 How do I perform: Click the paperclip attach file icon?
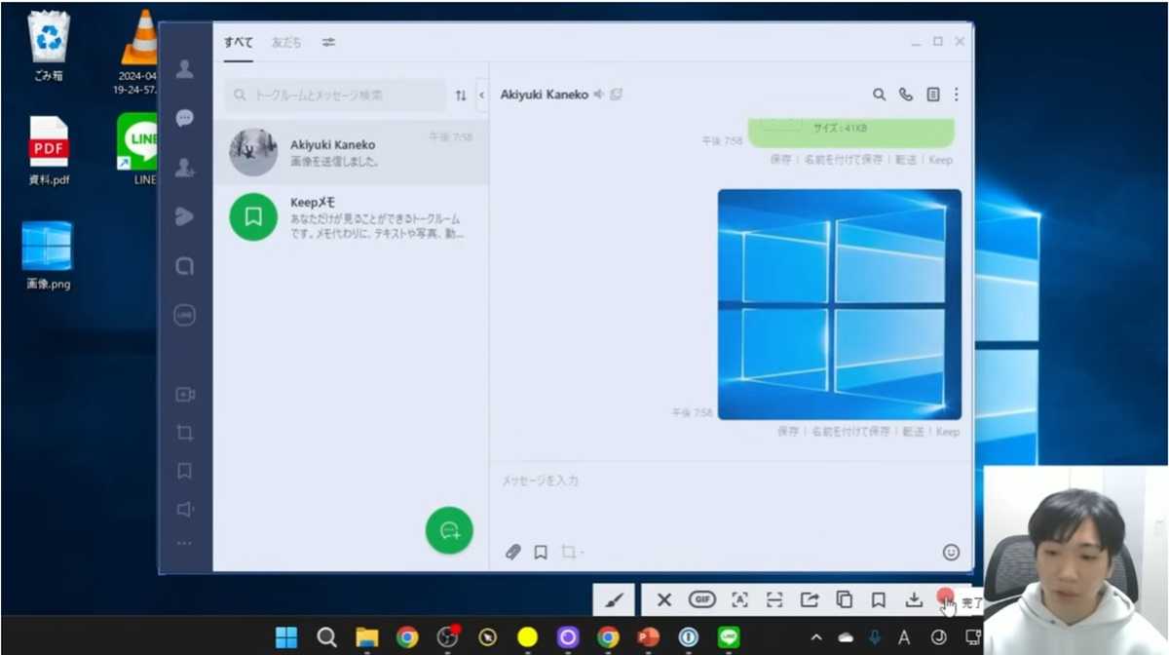(513, 553)
